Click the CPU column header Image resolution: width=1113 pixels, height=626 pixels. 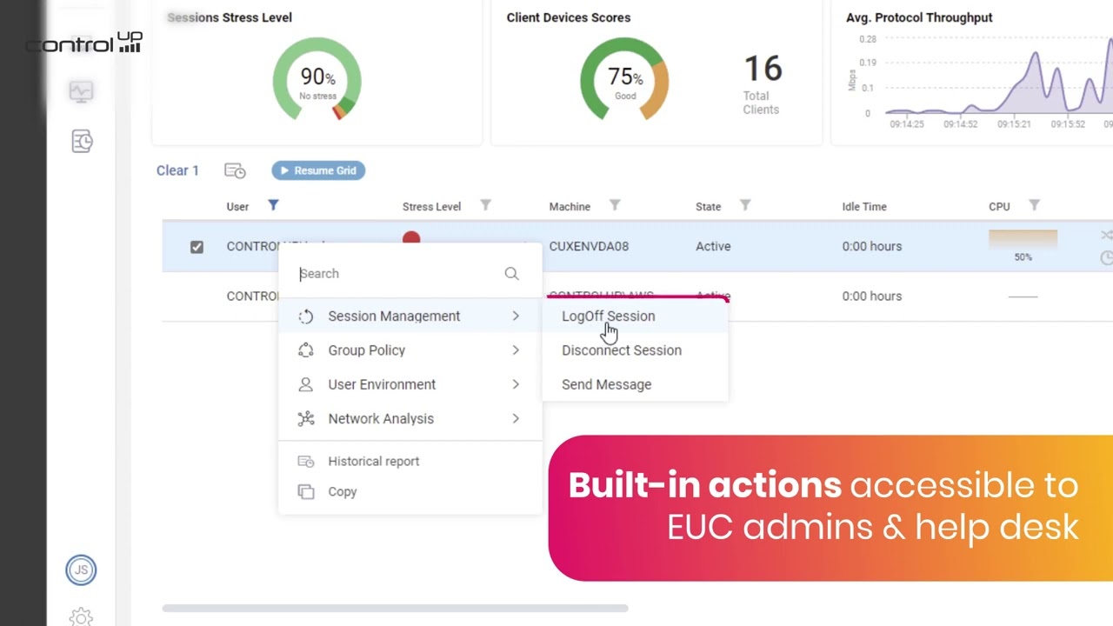point(999,207)
